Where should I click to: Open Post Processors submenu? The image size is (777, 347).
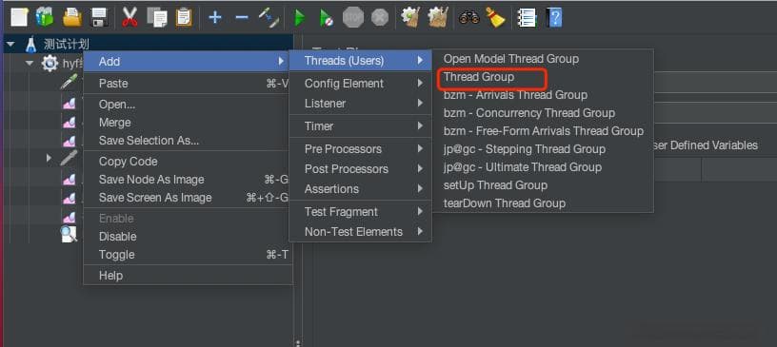pyautogui.click(x=360, y=169)
